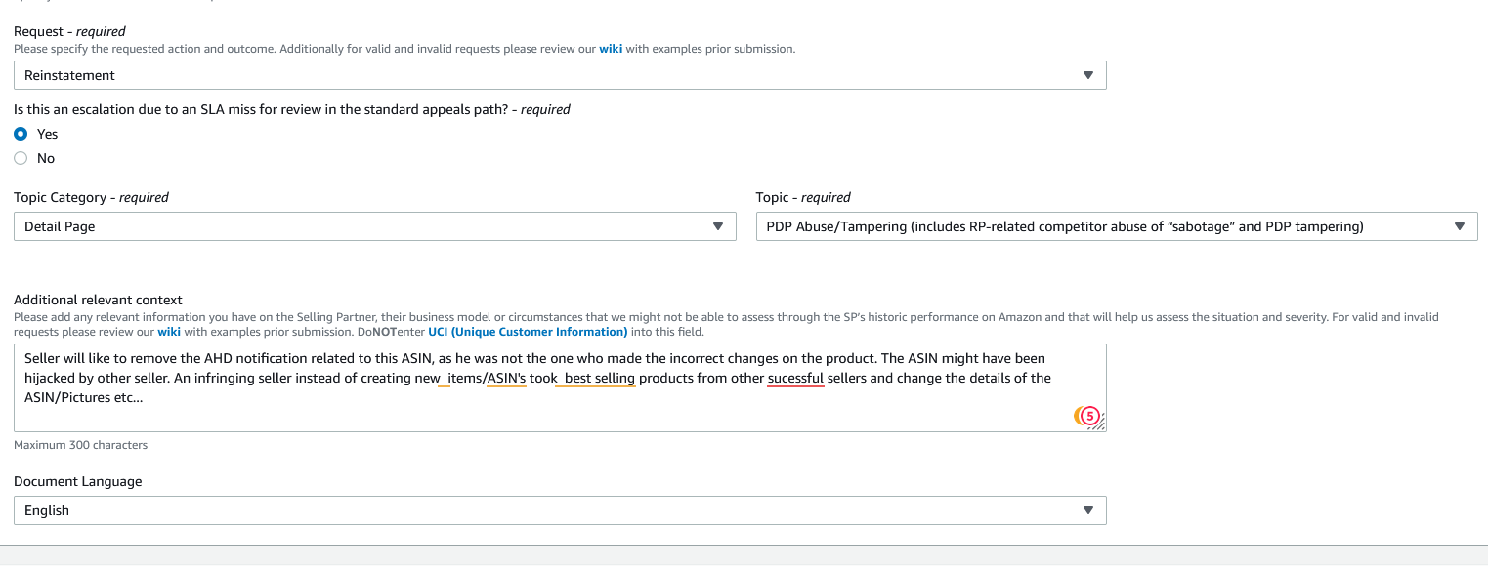Viewport: 1488px width, 566px height.
Task: Open the UCI (Unique Customer Information) link
Action: (x=528, y=331)
